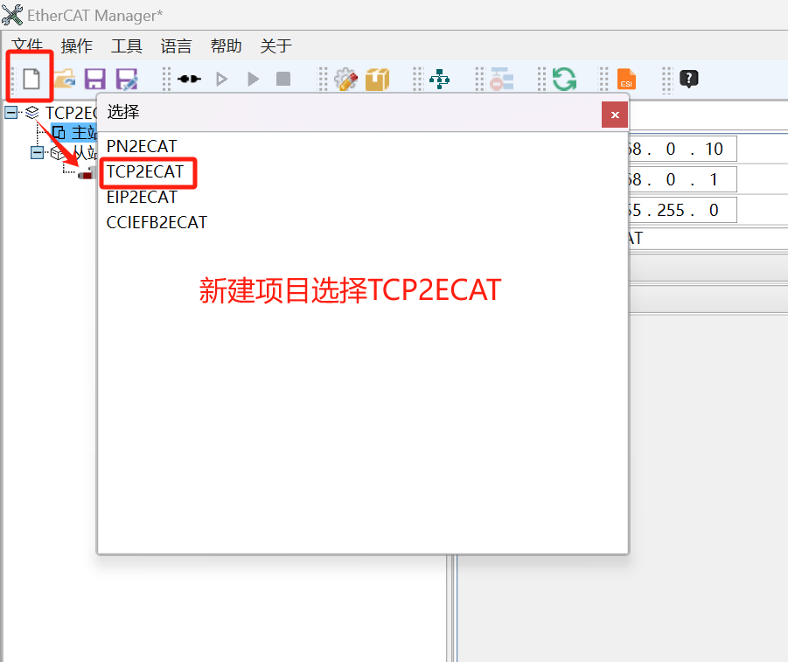Open the orange ESI file icon

click(626, 79)
